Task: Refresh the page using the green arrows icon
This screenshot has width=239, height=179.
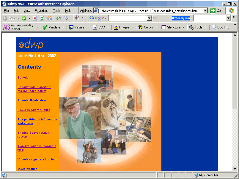Action: [x=42, y=18]
